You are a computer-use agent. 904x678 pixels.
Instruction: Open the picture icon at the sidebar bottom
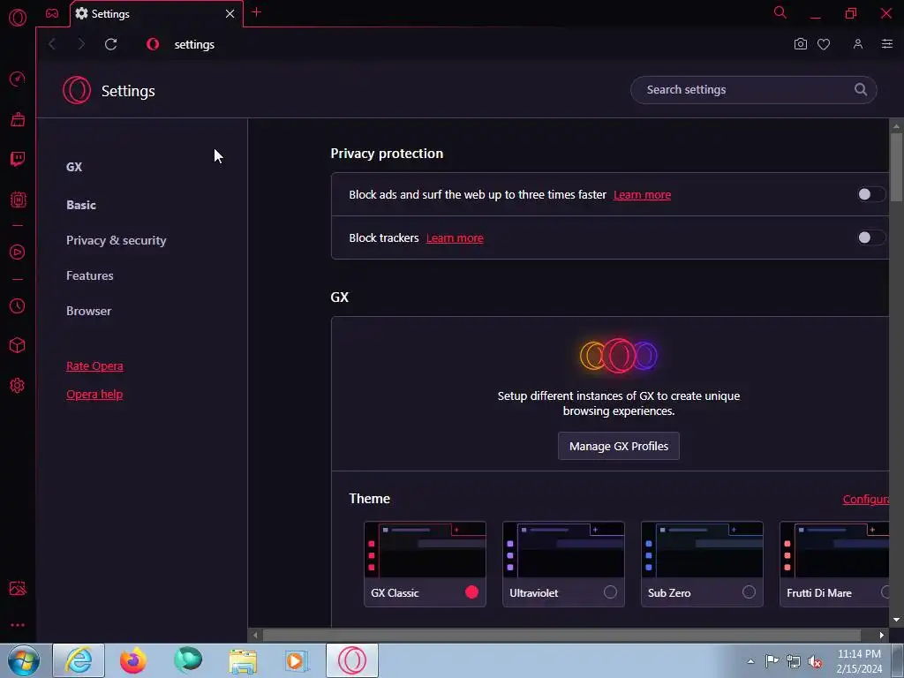coord(18,588)
